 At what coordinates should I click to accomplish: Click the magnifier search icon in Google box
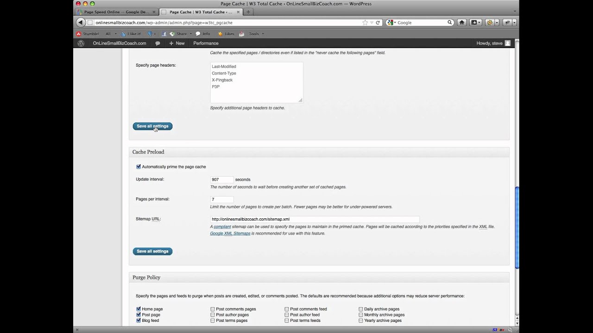point(449,22)
